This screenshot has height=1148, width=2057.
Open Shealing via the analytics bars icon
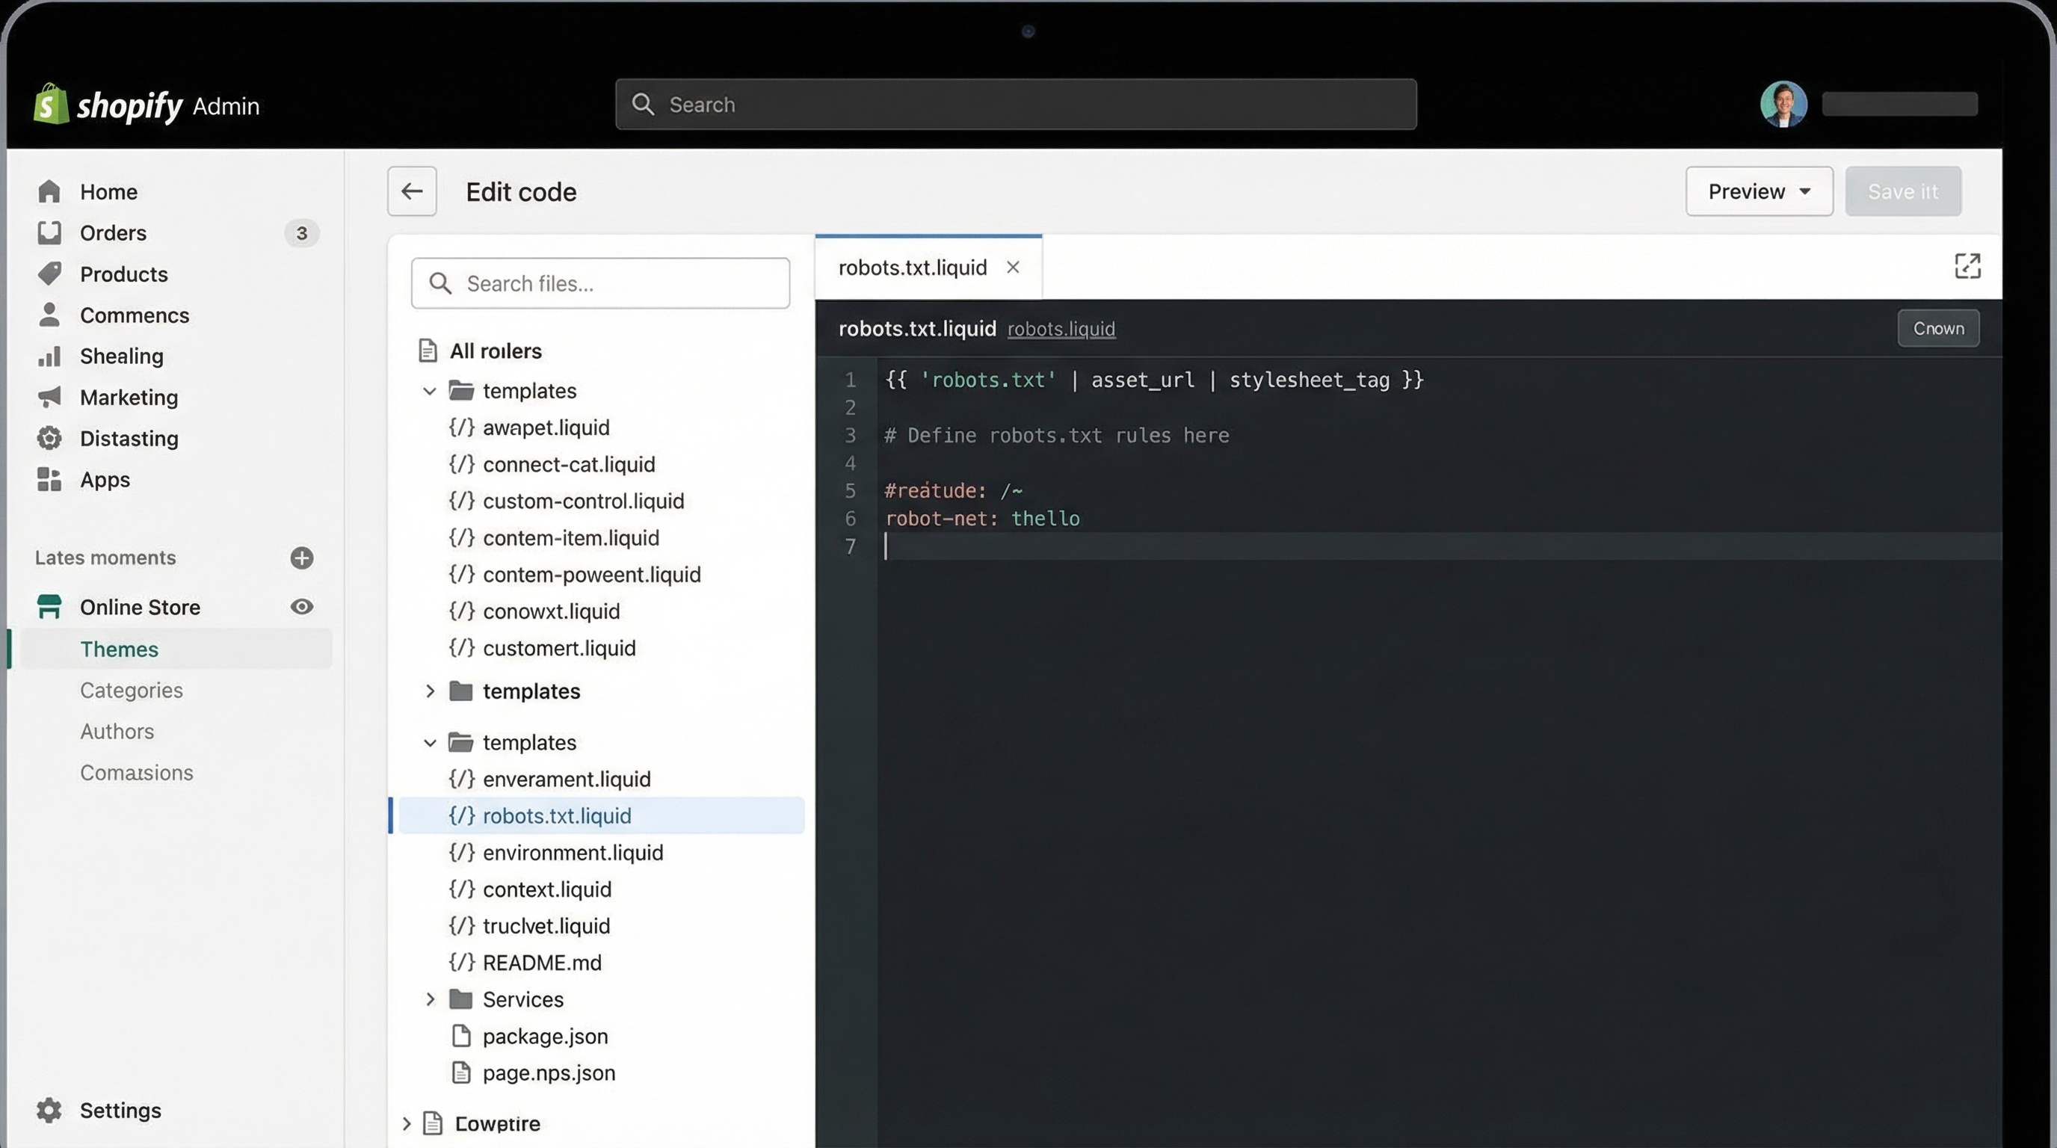(x=49, y=356)
